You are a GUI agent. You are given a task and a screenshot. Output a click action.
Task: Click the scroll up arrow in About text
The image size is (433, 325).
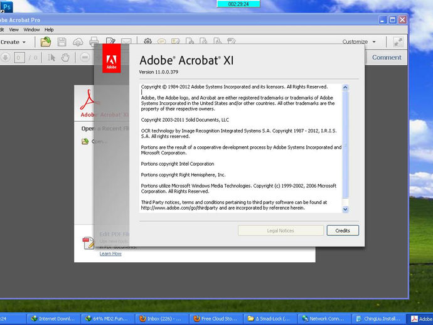pyautogui.click(x=345, y=88)
